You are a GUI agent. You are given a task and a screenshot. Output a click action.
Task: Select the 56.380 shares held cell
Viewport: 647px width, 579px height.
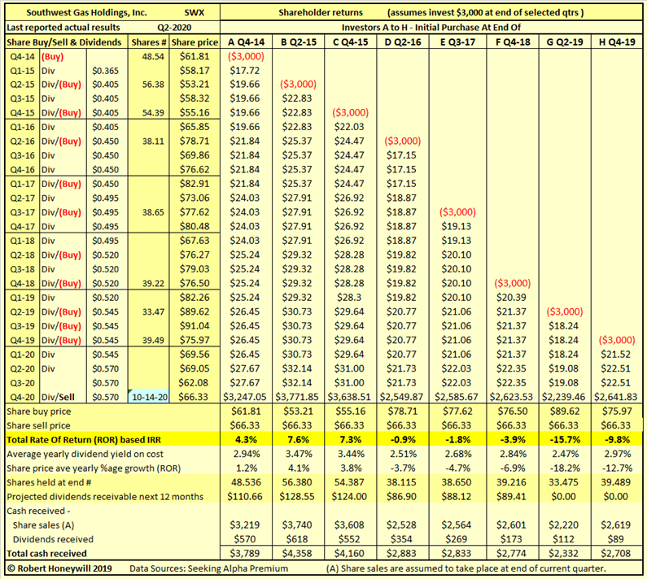tap(298, 482)
